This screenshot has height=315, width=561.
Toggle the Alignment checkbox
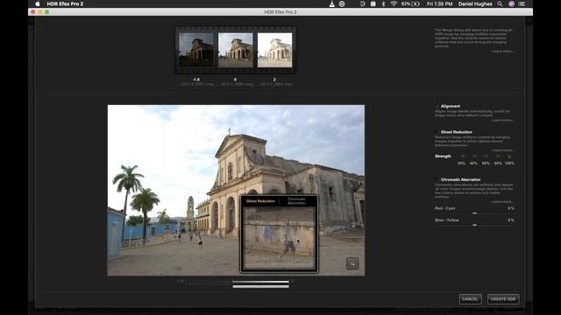pos(437,106)
